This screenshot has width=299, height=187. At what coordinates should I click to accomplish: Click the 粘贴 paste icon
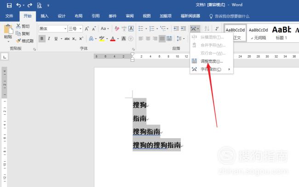click(x=8, y=29)
